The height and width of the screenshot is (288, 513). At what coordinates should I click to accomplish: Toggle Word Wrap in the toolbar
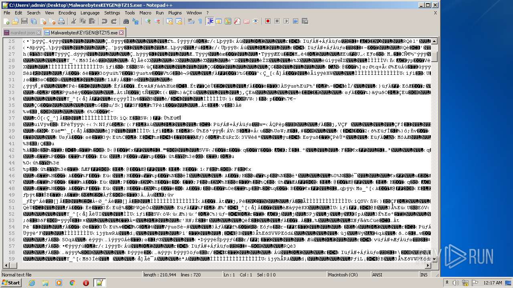(x=191, y=21)
